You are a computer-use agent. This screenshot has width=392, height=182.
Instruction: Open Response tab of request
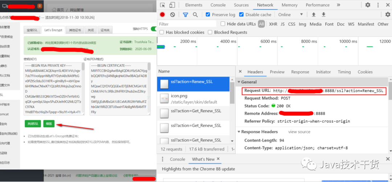(300, 72)
